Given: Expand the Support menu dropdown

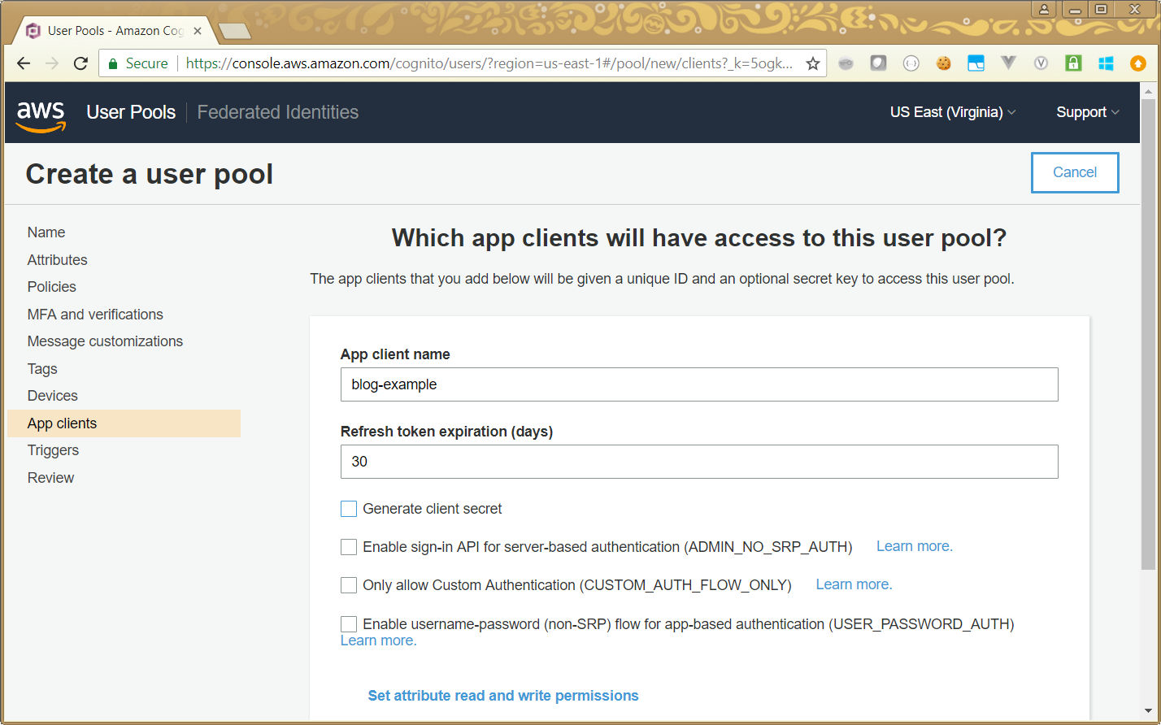Looking at the screenshot, I should 1087,112.
